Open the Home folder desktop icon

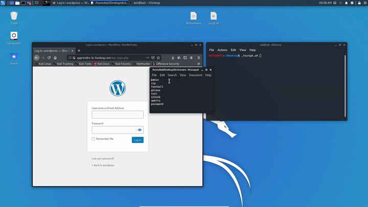pos(14,58)
